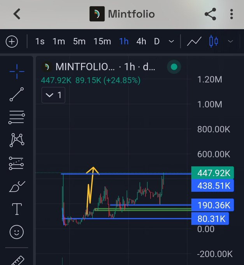Click the 447.92K current price label
This screenshot has height=265, width=244.
tap(212, 173)
